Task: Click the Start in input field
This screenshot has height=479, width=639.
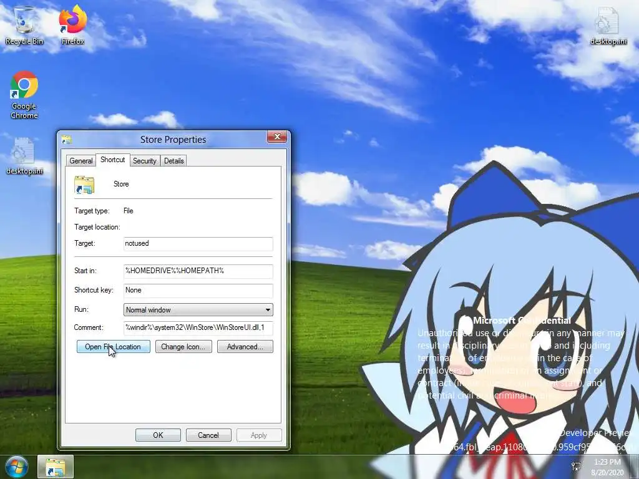Action: pos(198,271)
